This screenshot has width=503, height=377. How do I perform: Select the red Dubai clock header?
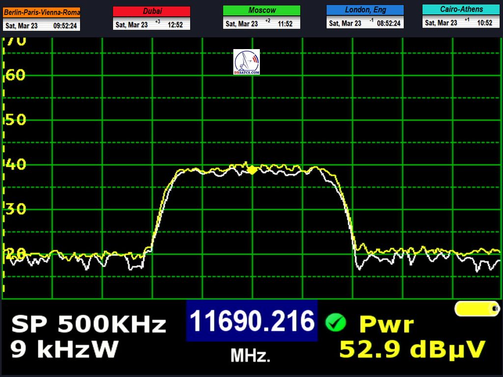point(151,11)
